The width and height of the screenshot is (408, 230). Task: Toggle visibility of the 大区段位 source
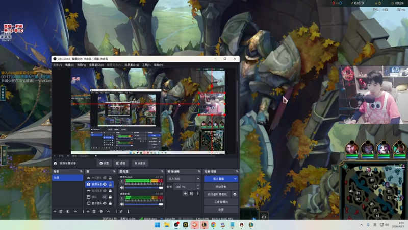point(105,178)
